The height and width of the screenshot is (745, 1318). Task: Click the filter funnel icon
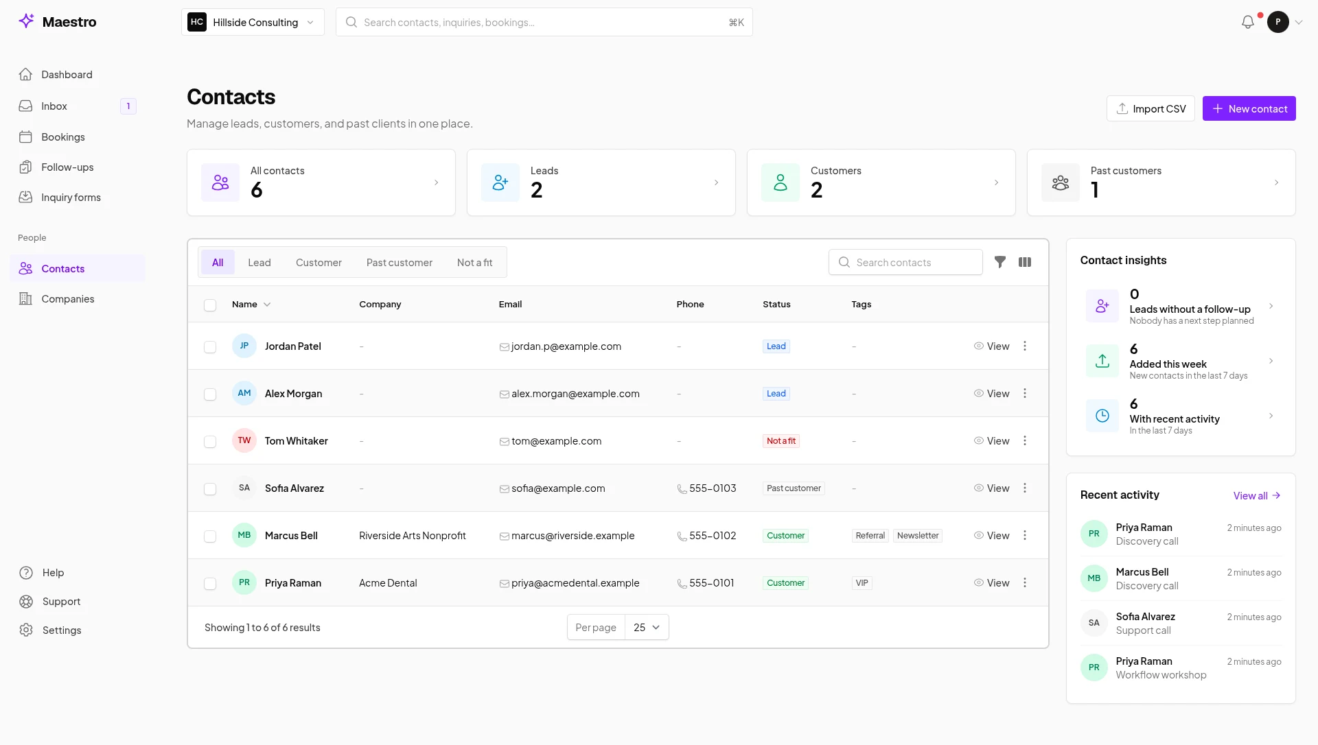coord(1000,262)
